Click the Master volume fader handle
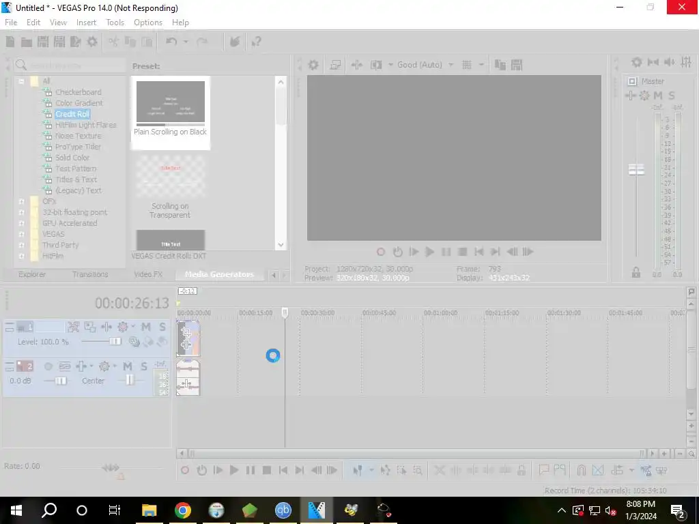699x524 pixels. pos(636,169)
